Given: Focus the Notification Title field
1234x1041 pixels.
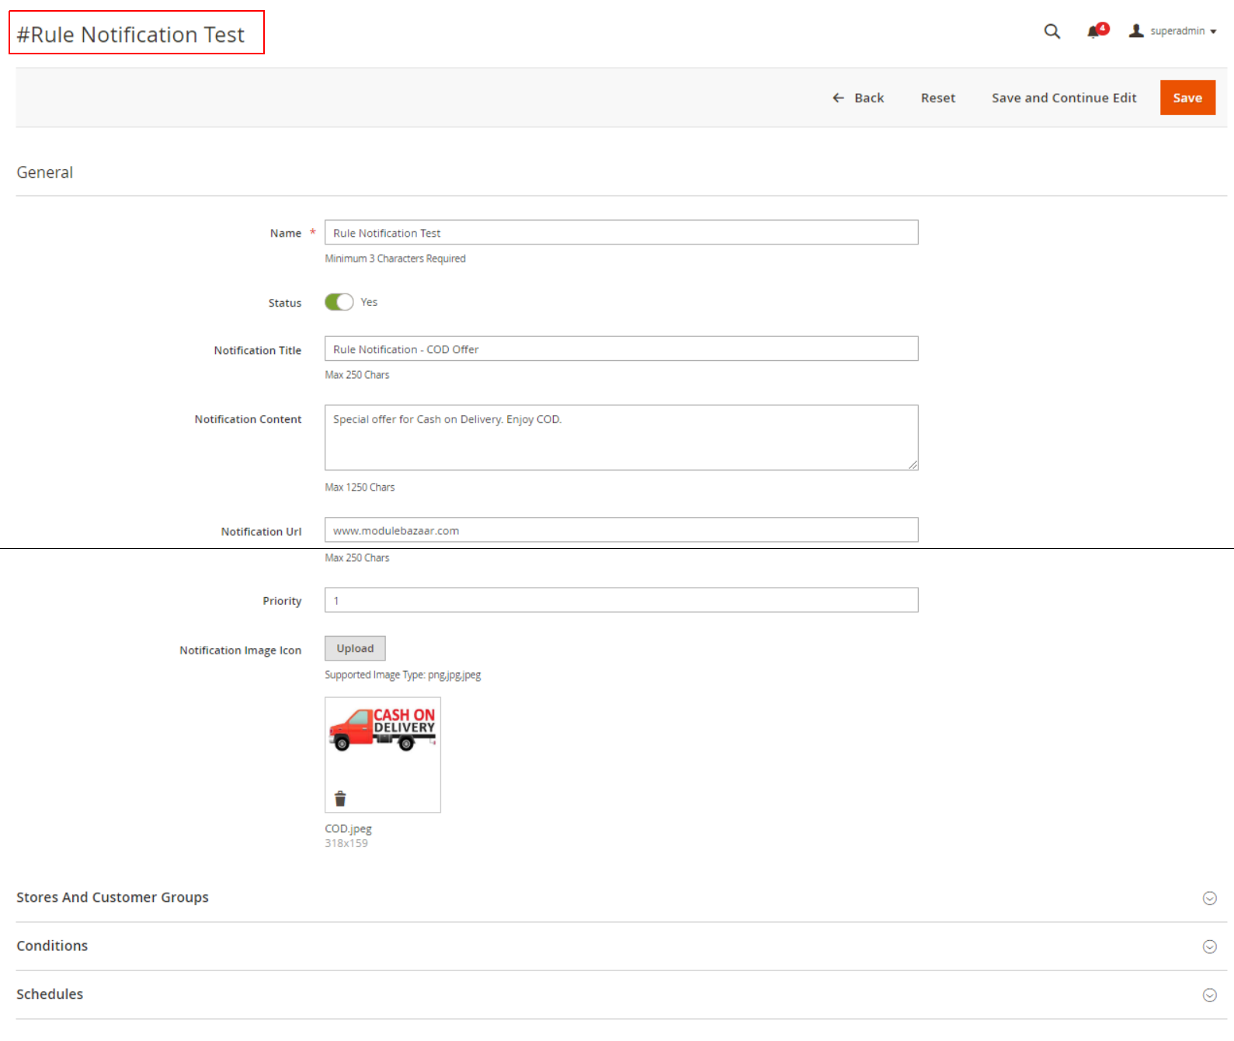Looking at the screenshot, I should pos(620,349).
